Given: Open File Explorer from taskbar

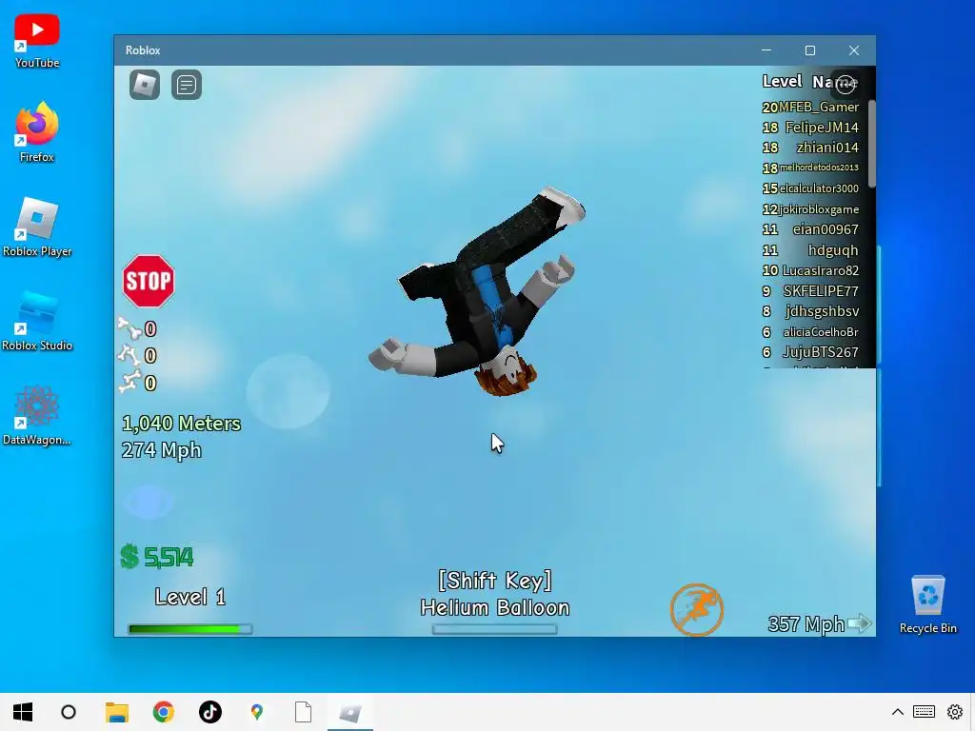Looking at the screenshot, I should 116,712.
